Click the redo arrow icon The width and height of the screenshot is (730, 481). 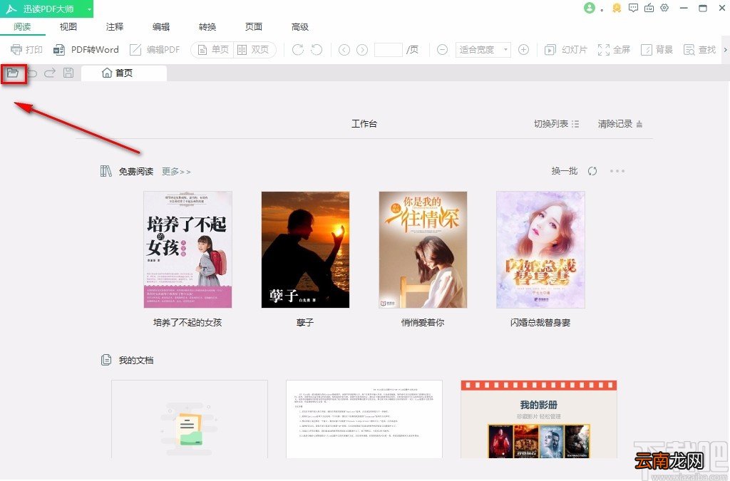tap(50, 73)
